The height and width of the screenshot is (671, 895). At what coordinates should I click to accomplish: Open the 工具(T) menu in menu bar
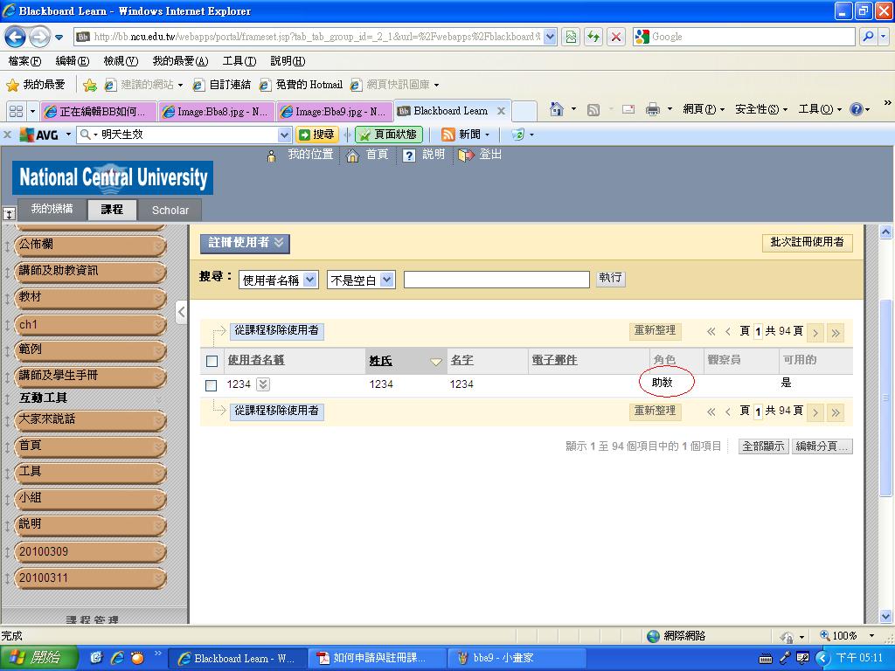(x=238, y=61)
